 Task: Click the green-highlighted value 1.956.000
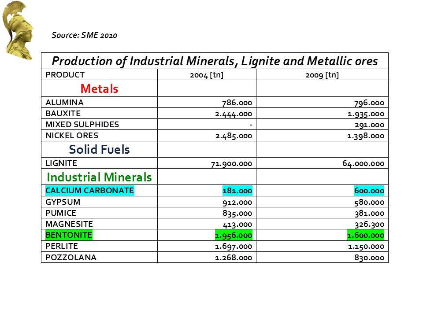click(234, 235)
